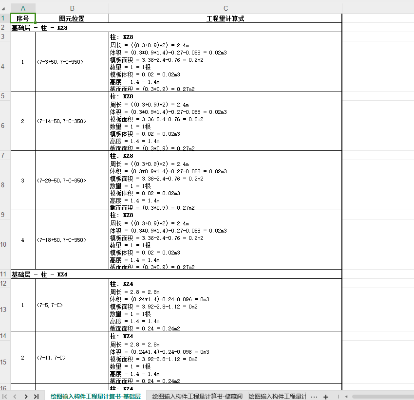Click the horizontal scrollbar left arrow

coord(346,396)
